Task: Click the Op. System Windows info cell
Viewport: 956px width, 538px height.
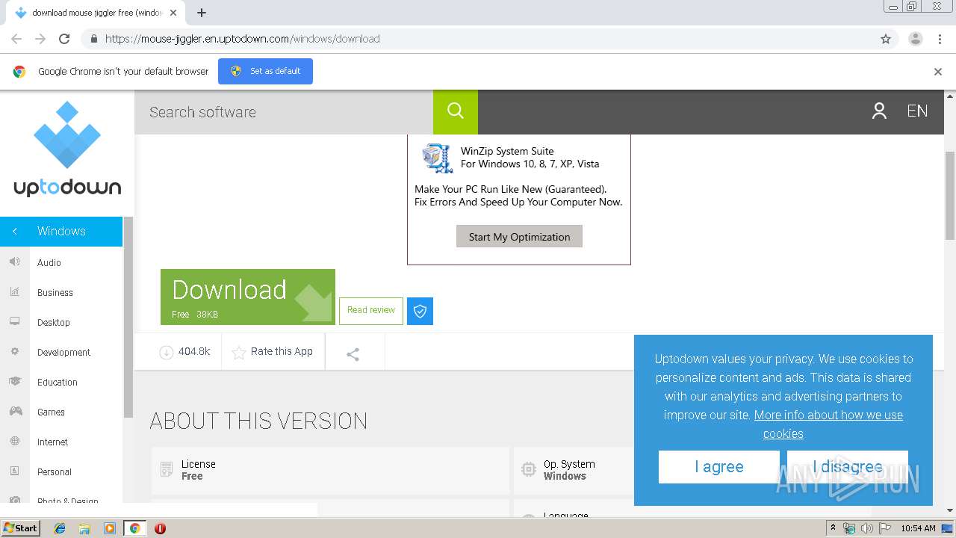Action: click(573, 470)
